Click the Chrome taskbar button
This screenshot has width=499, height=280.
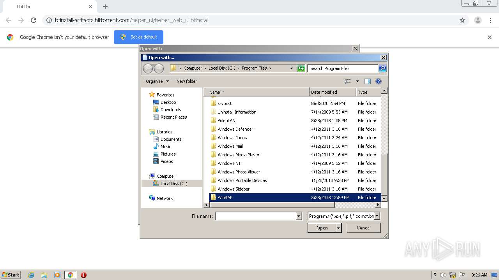[70, 275]
